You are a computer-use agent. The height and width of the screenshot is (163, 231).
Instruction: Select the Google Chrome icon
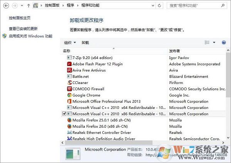(x=69, y=95)
